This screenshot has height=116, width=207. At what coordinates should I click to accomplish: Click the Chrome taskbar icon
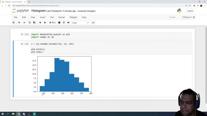[x=19, y=114]
